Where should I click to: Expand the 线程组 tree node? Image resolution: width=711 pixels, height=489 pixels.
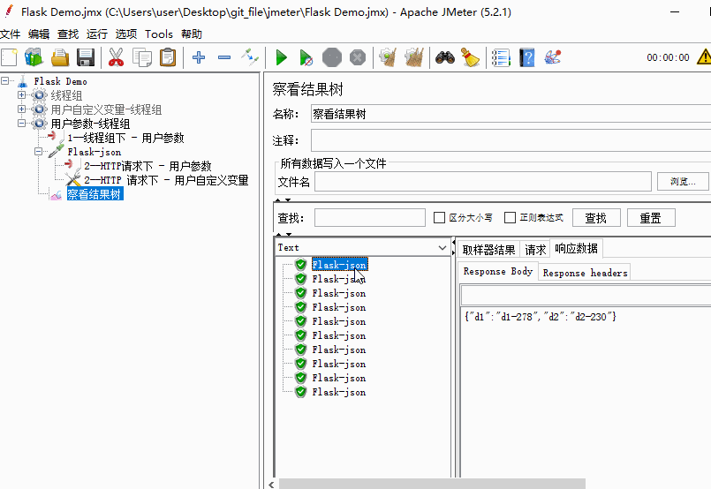point(21,95)
